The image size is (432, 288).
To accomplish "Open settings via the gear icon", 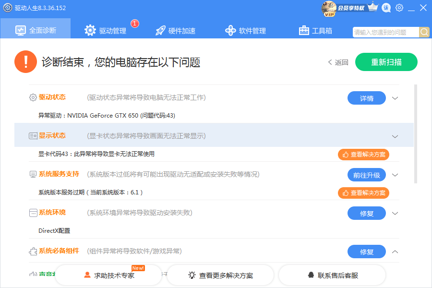I will click(399, 8).
